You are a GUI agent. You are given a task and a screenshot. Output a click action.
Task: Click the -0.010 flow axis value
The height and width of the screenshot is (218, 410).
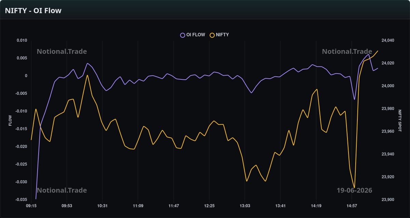tap(21, 111)
